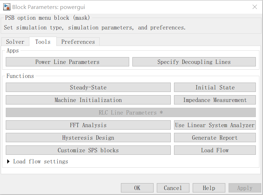The height and width of the screenshot is (195, 263).
Task: Open Power Line Parameters app
Action: pos(67,62)
